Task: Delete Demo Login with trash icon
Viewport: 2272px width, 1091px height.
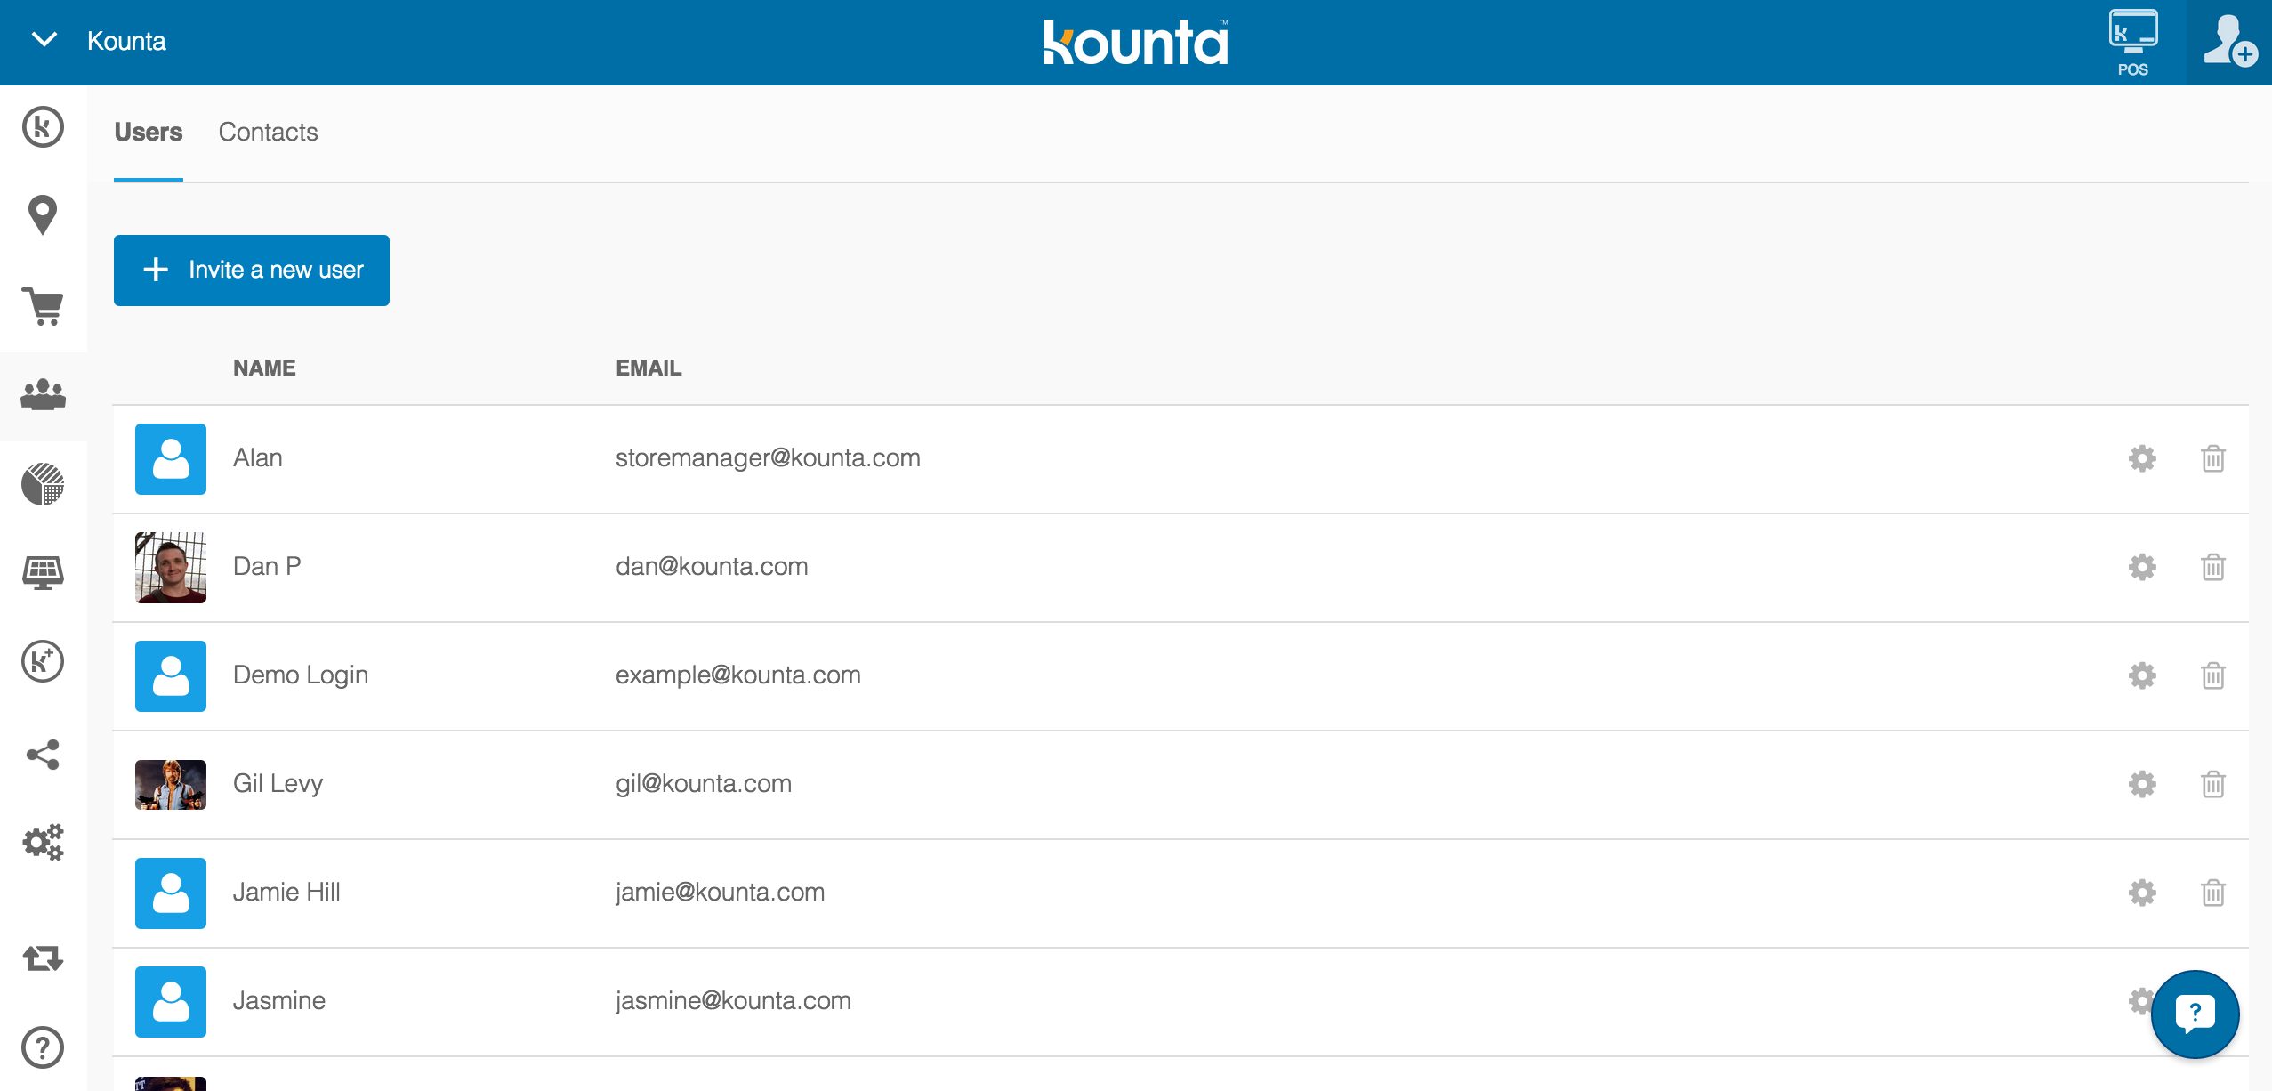Action: [x=2213, y=675]
